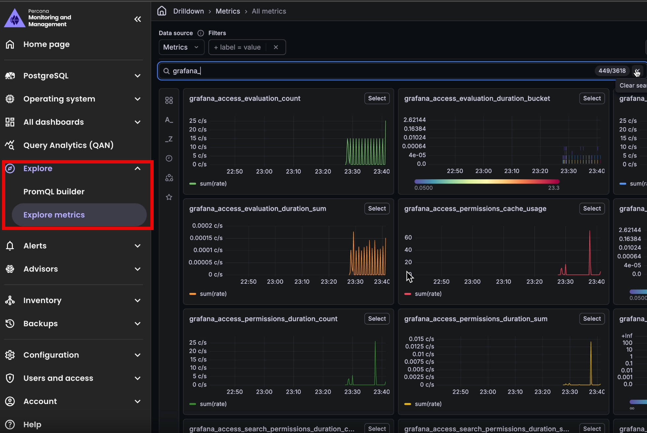This screenshot has height=433, width=647.
Task: Open the Metrics data source dropdown
Action: coord(181,47)
